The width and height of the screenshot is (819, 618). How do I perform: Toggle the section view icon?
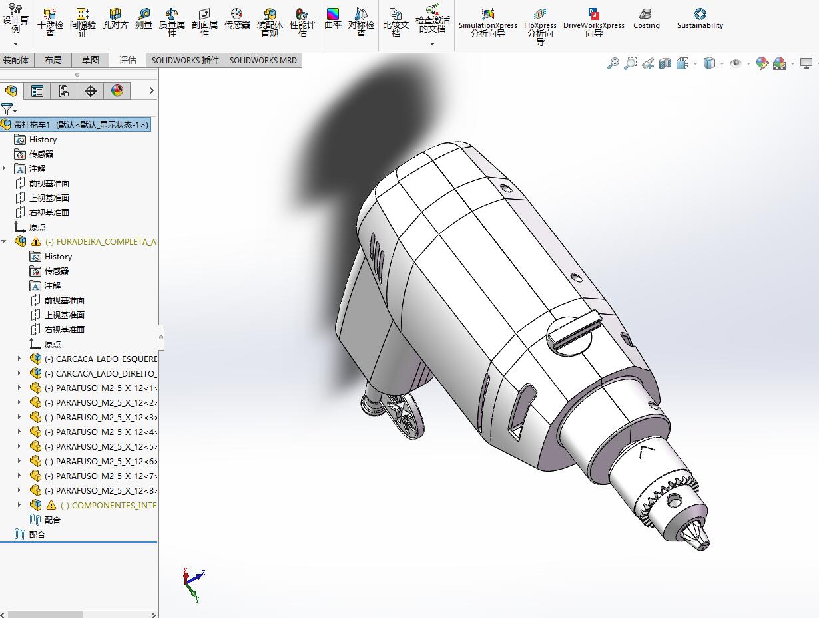[x=665, y=63]
